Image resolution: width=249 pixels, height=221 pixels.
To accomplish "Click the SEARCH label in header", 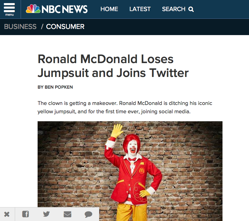I will coord(173,9).
